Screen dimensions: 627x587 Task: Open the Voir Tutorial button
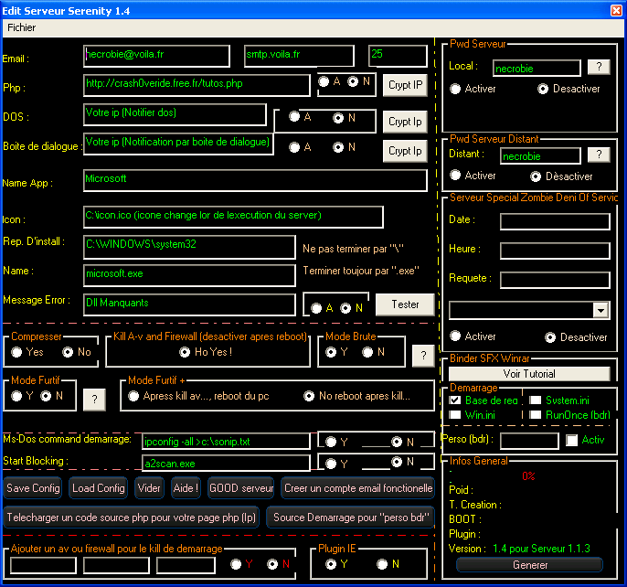(x=529, y=373)
